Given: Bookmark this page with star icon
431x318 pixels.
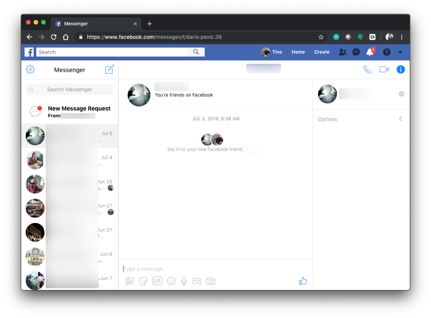Looking at the screenshot, I should coord(321,37).
